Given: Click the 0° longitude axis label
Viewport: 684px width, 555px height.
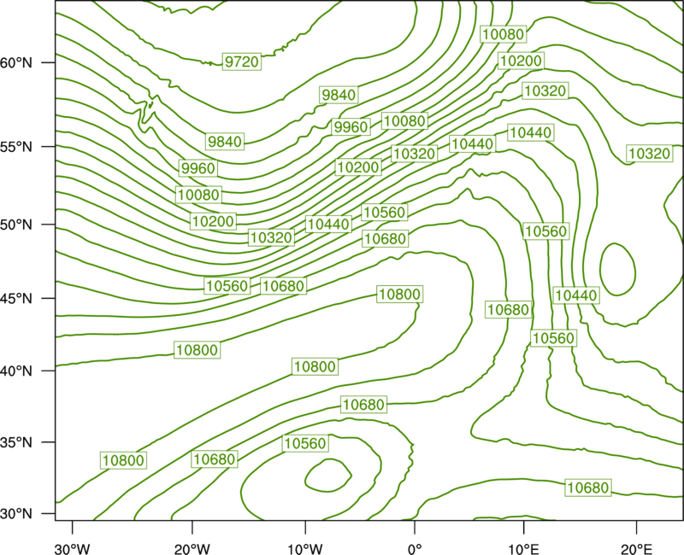Looking at the screenshot, I should pyautogui.click(x=415, y=548).
